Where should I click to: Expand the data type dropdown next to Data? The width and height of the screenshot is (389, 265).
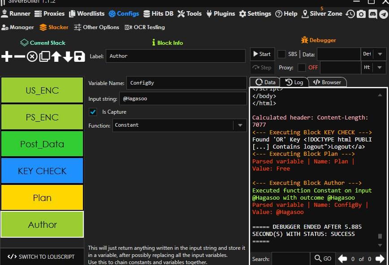[x=380, y=54]
